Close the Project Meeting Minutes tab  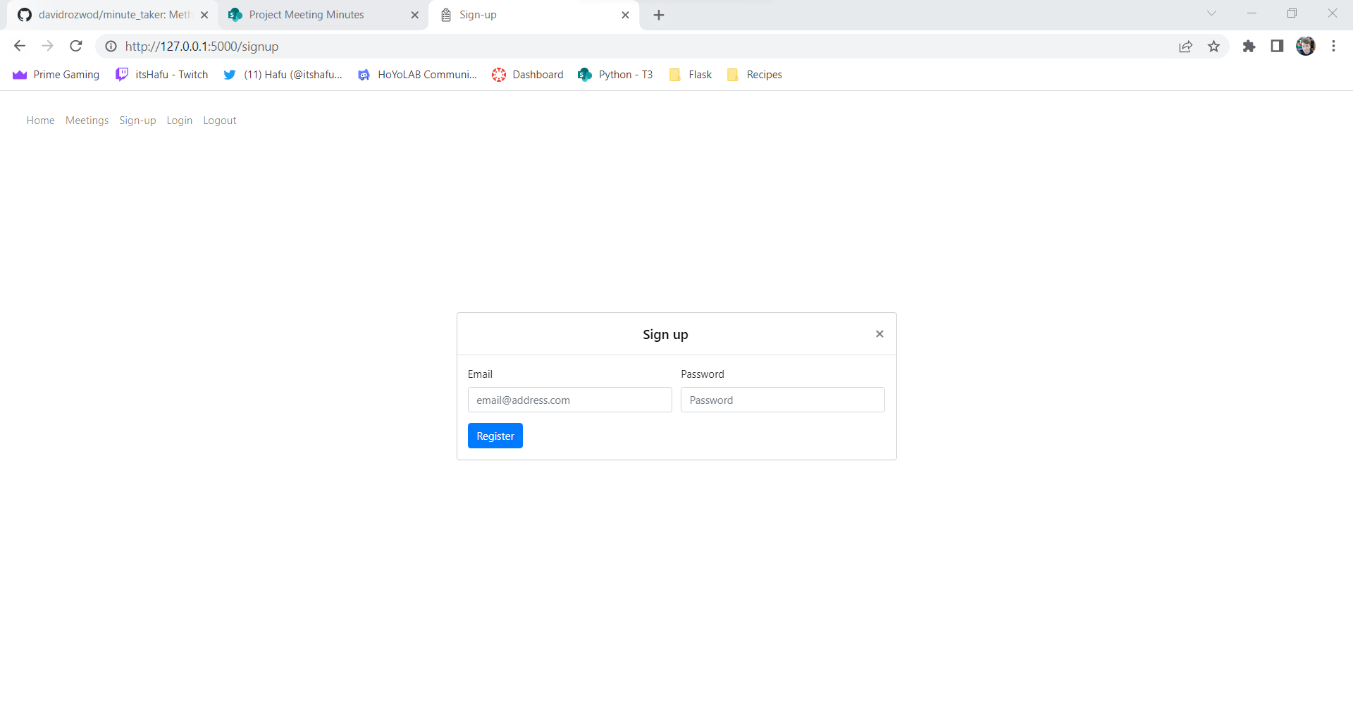(414, 15)
